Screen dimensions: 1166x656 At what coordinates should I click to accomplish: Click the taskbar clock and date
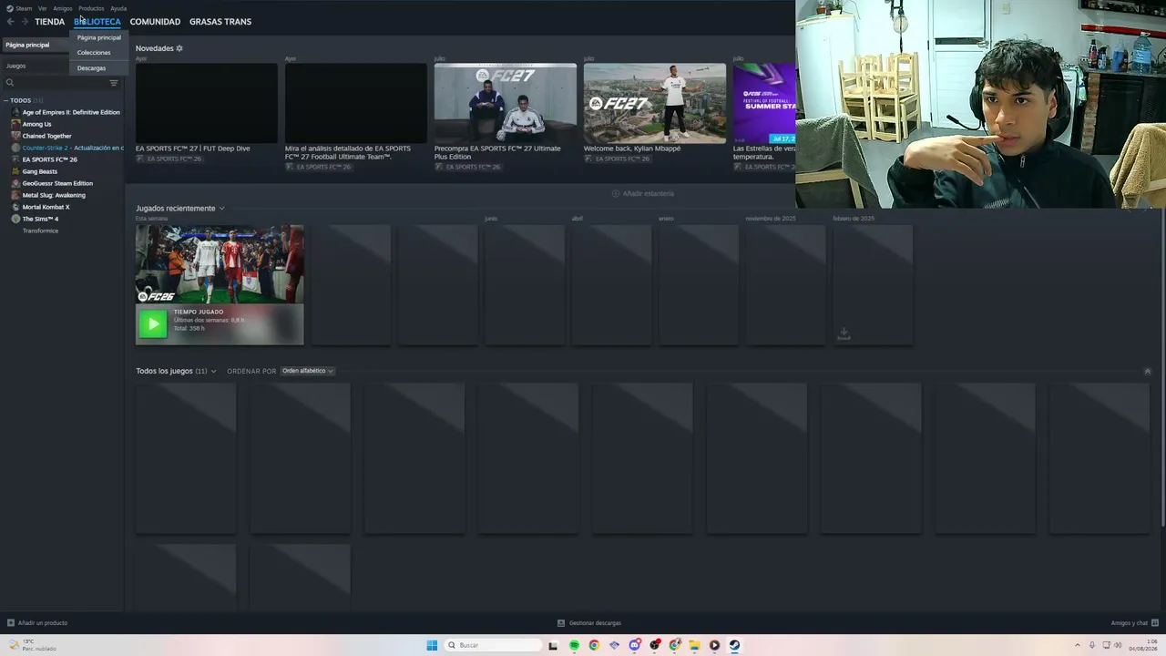(1143, 645)
